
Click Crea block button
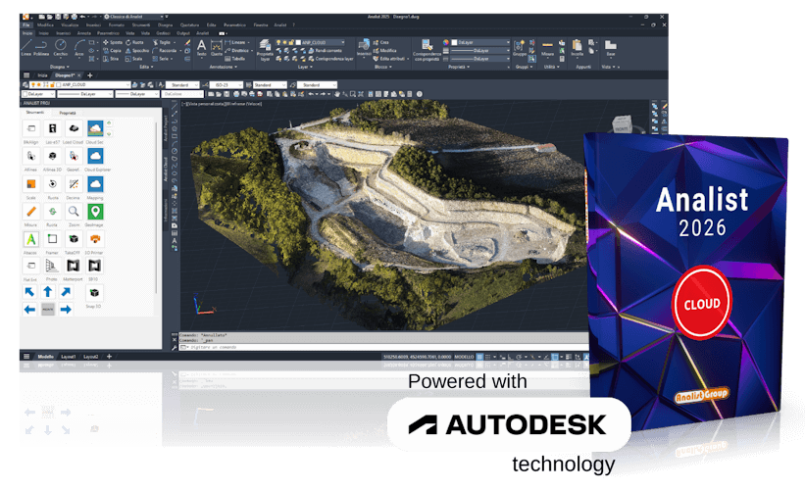[x=381, y=42]
